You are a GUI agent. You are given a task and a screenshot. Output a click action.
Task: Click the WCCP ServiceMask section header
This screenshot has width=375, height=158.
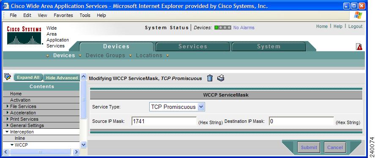click(x=226, y=95)
